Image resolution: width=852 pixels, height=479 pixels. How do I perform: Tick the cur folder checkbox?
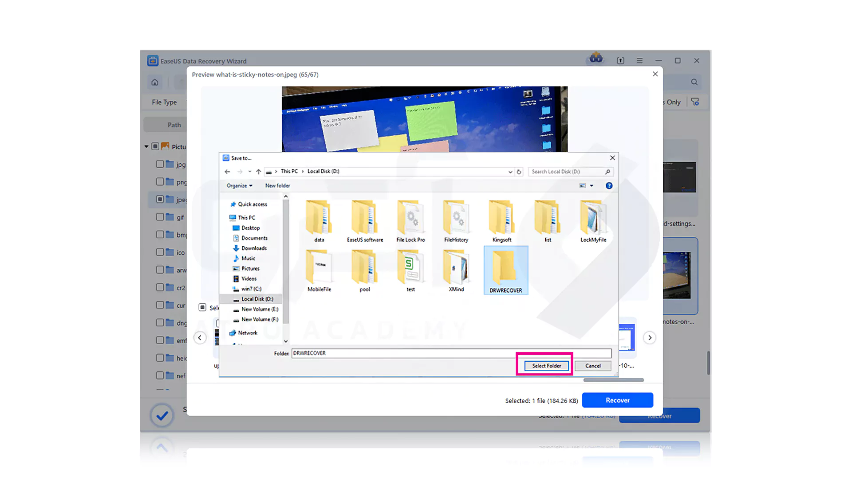tap(160, 305)
